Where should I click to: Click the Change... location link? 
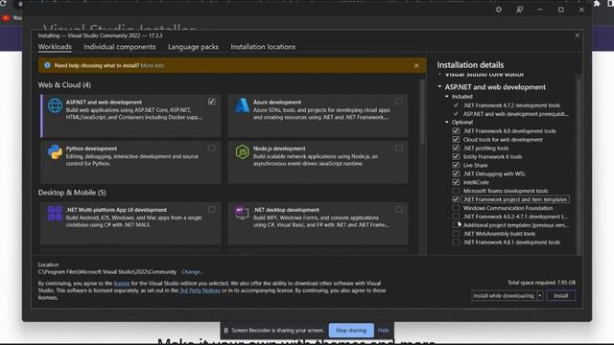tap(192, 272)
